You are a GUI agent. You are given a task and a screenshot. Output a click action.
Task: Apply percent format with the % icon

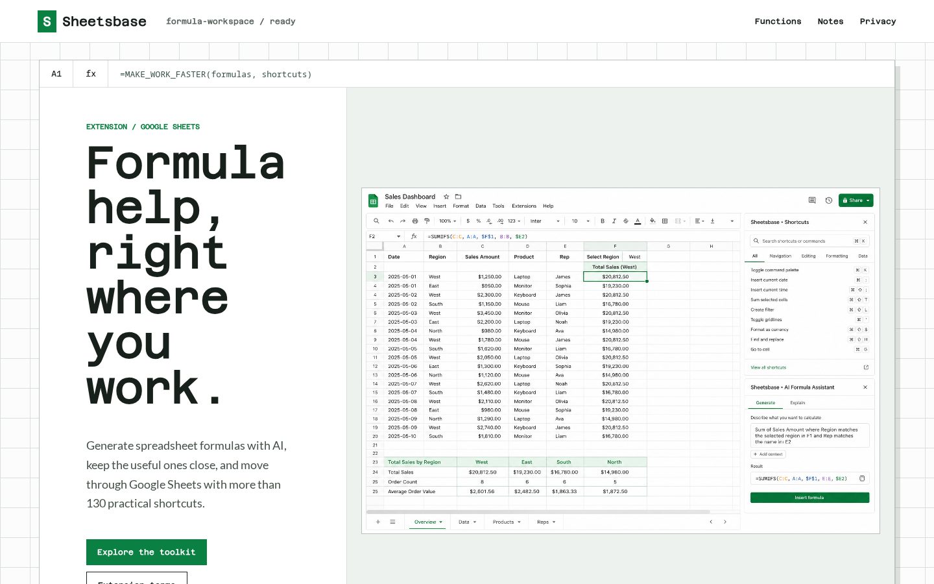(x=479, y=221)
